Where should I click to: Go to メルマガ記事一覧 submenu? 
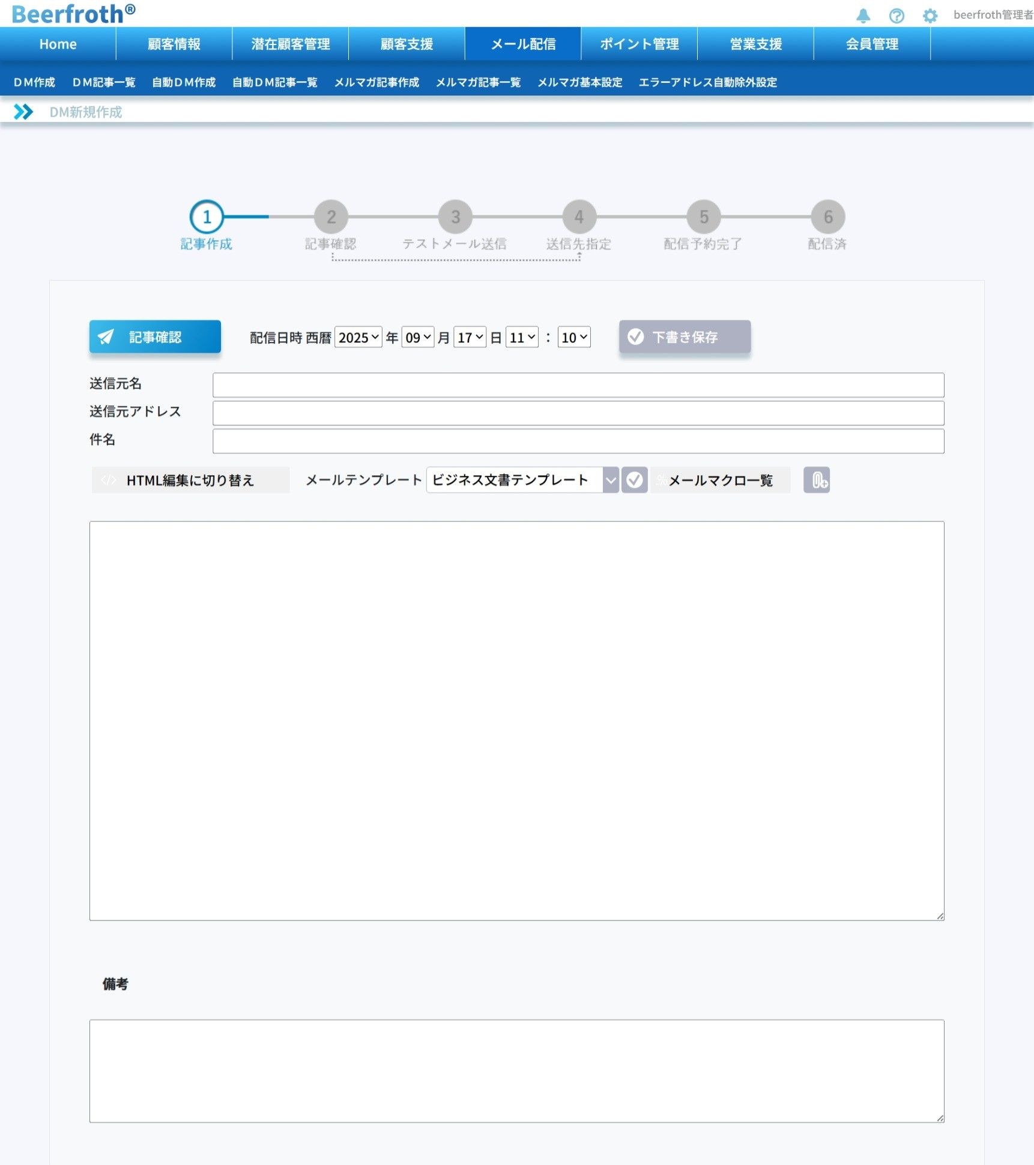478,82
